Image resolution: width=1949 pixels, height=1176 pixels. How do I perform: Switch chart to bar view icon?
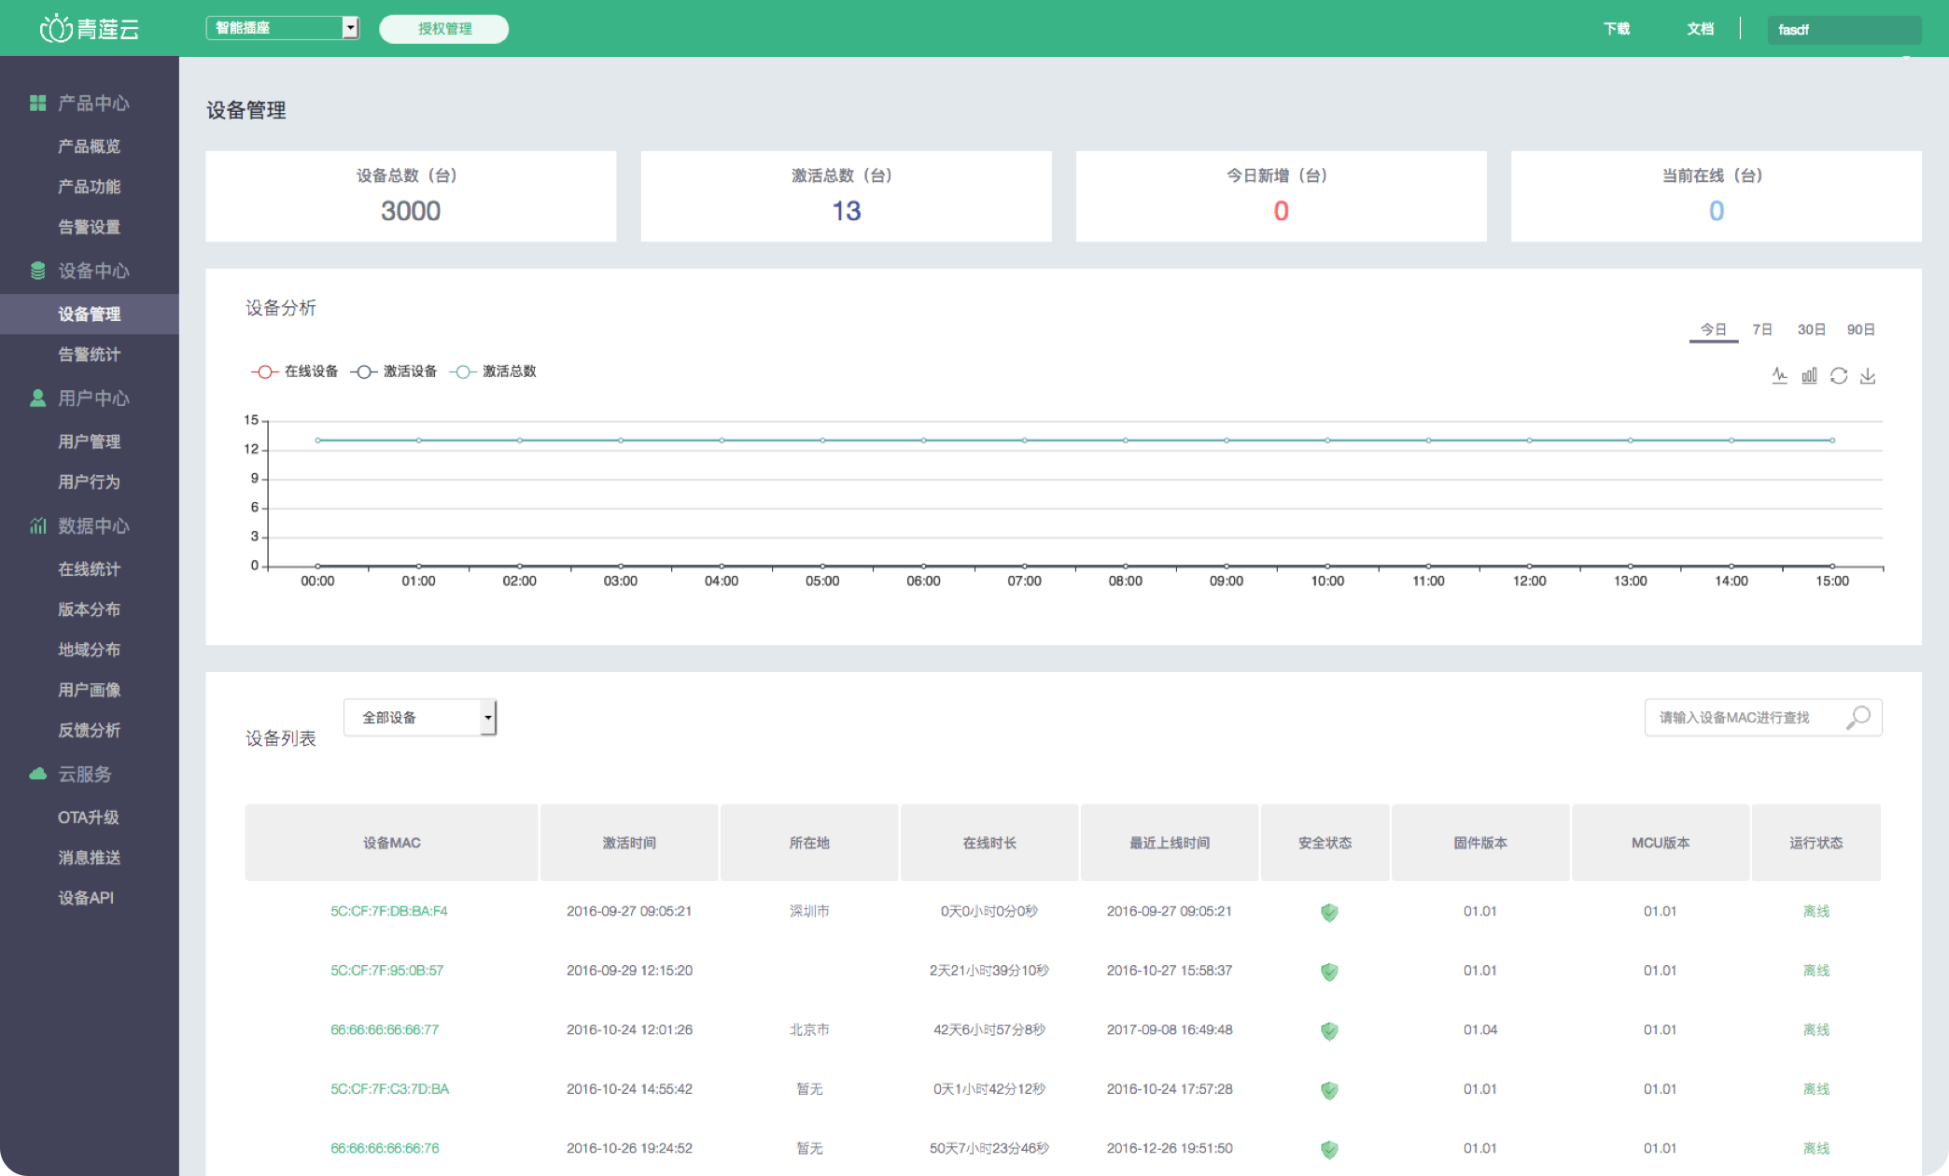tap(1809, 376)
